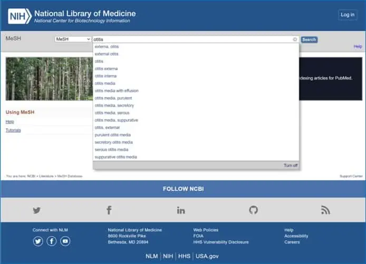The height and width of the screenshot is (264, 366).
Task: Pick 'otitis media with effusion' suggestion
Action: [x=117, y=90]
